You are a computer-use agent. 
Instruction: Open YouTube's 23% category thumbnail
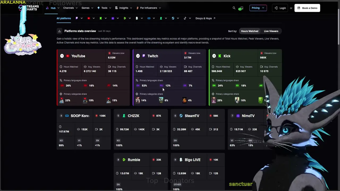click(x=62, y=100)
